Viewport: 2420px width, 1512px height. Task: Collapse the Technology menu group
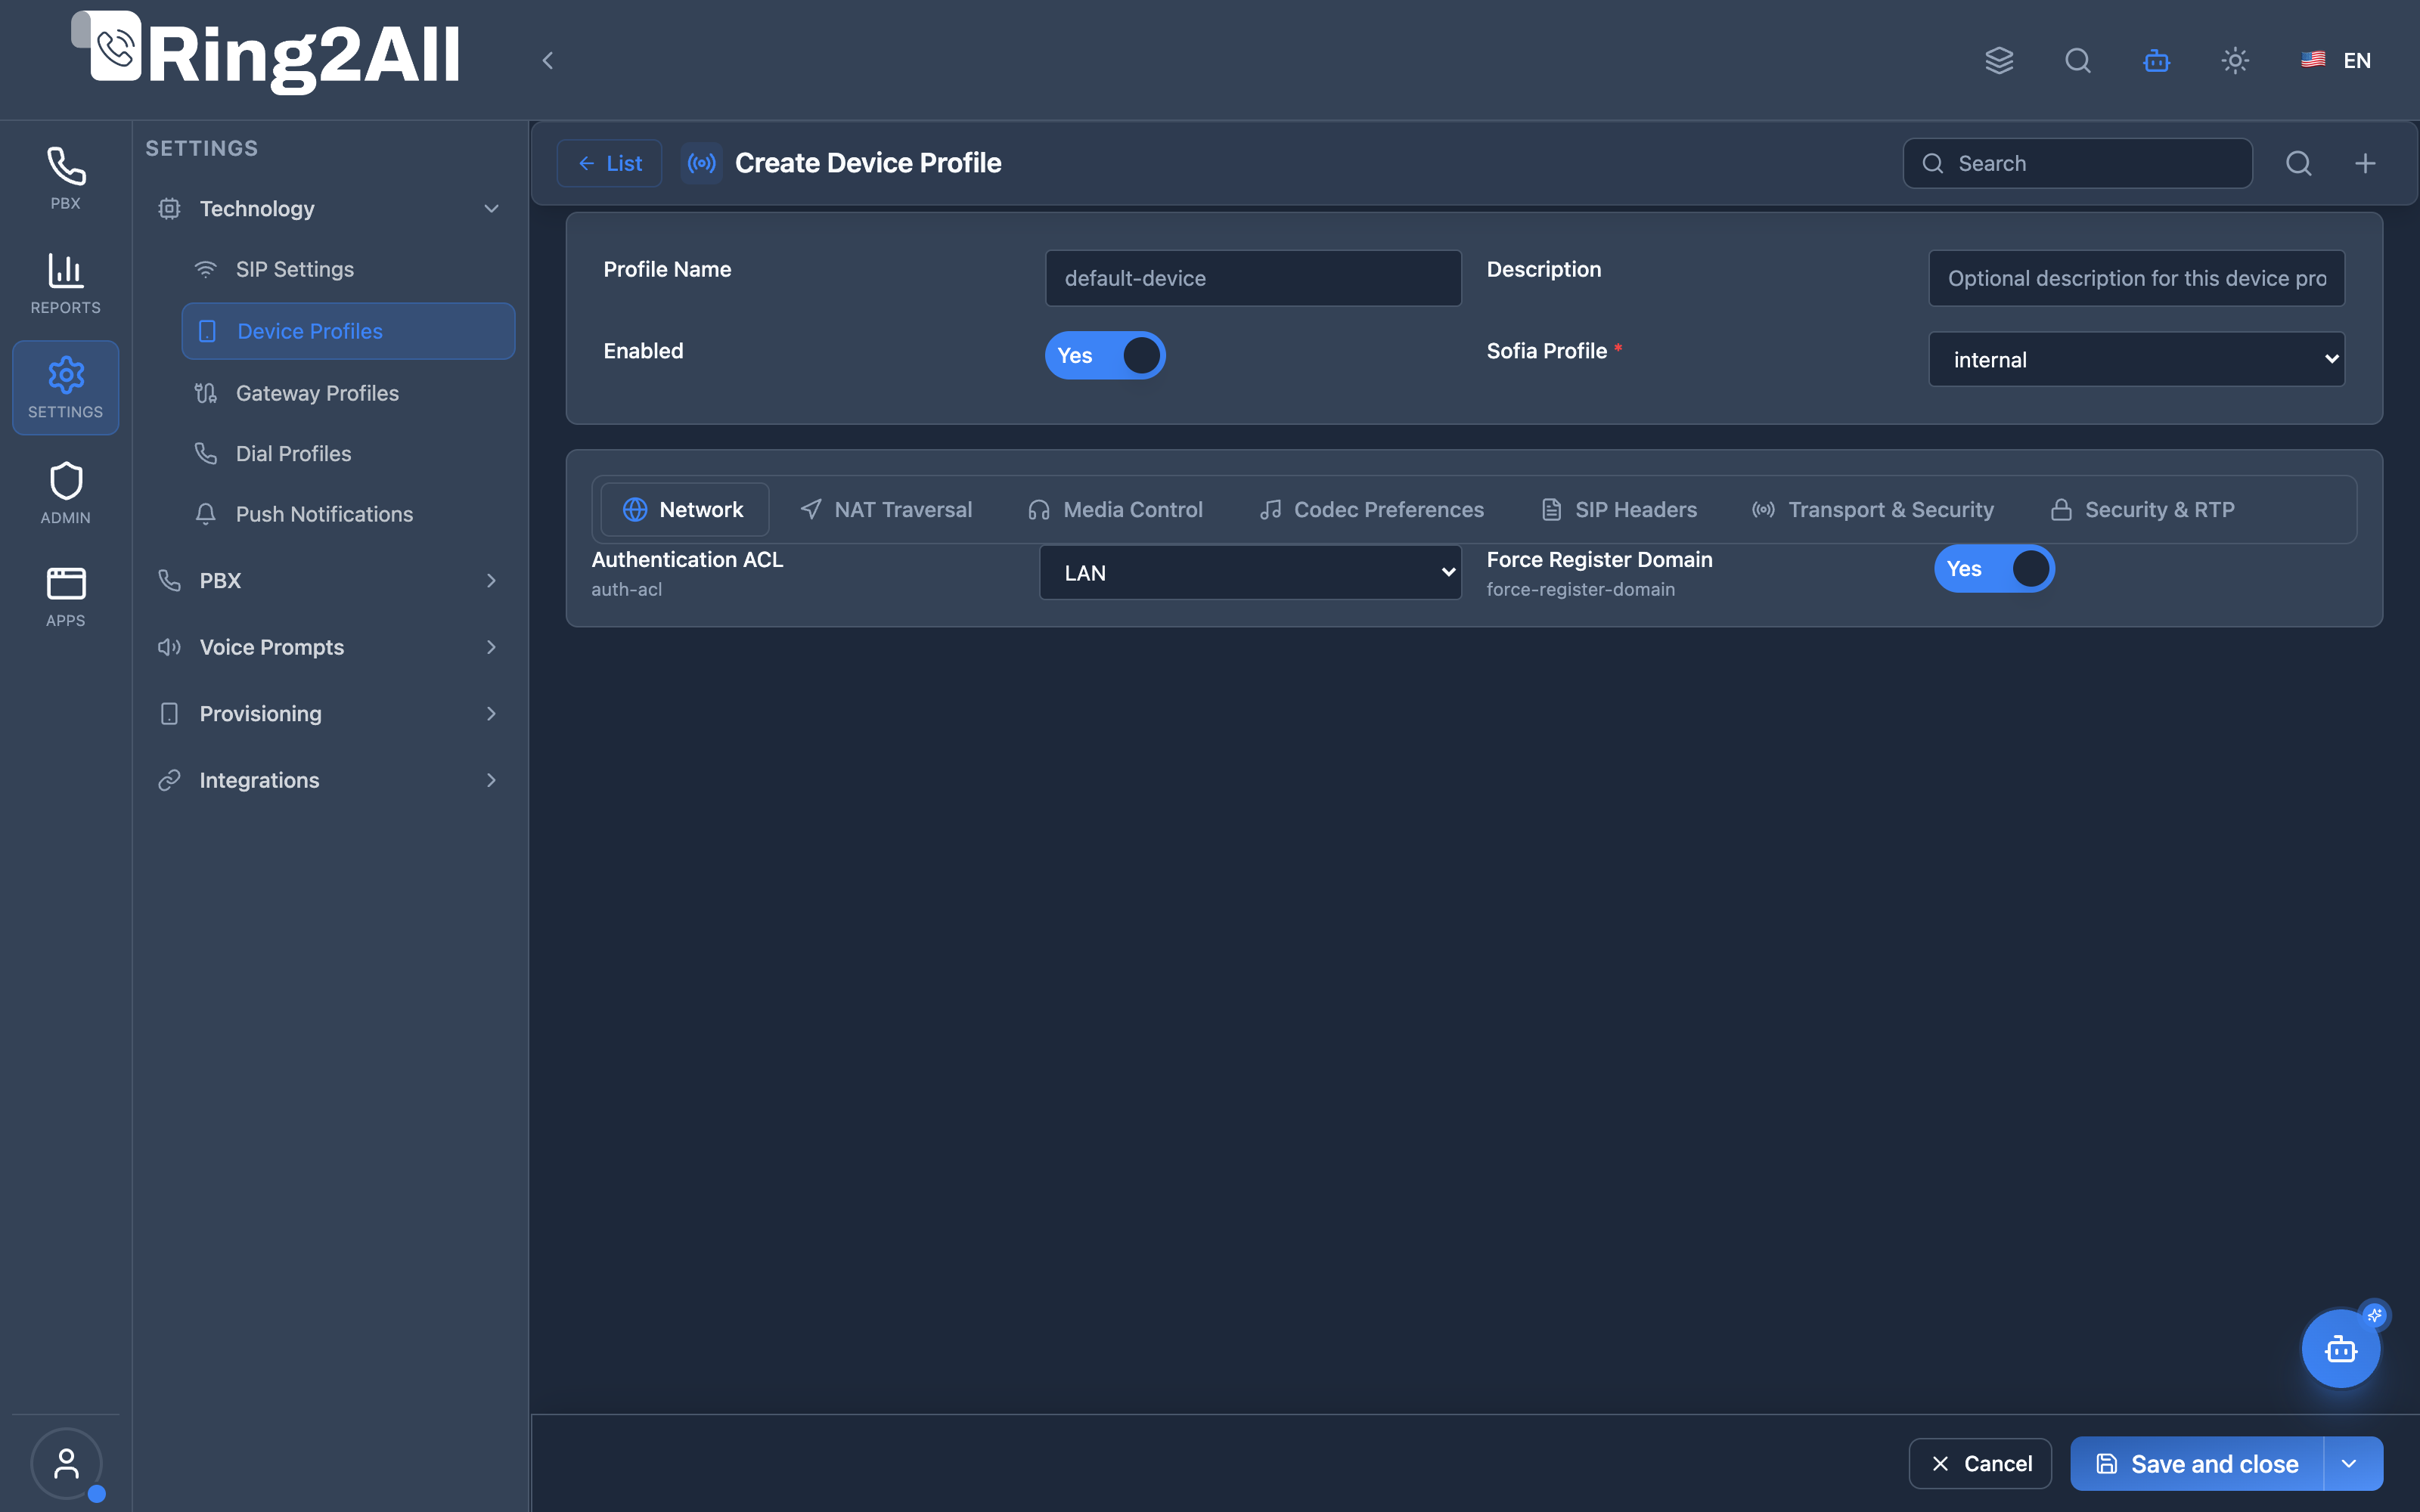329,208
